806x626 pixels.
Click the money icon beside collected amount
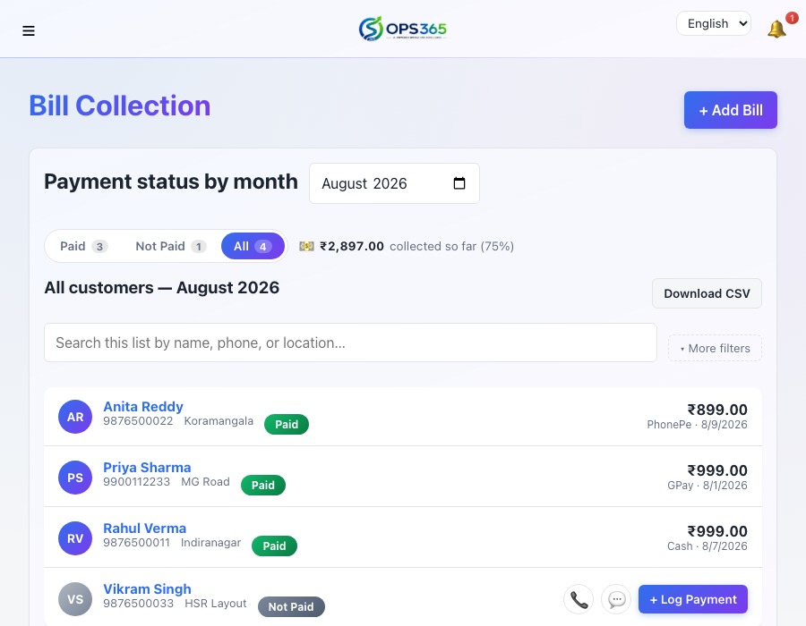click(306, 246)
